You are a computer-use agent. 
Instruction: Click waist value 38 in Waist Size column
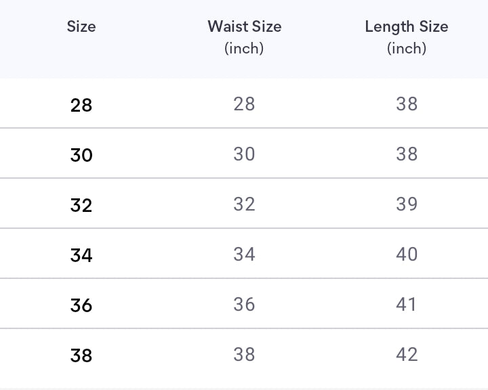pos(244,354)
